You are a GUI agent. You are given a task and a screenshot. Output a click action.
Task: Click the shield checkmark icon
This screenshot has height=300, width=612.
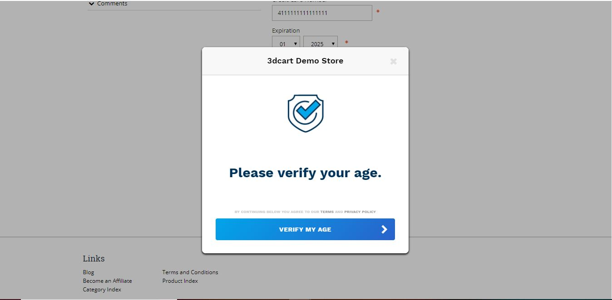tap(306, 113)
